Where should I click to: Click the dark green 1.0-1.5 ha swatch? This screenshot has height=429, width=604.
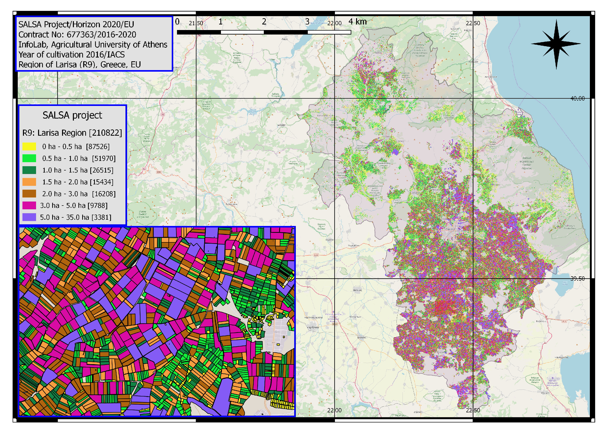tap(29, 170)
